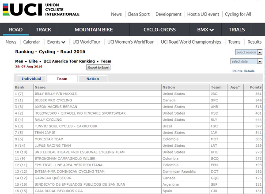Click the Nation column header
Viewport: 265px width, 194px height.
pos(185,87)
